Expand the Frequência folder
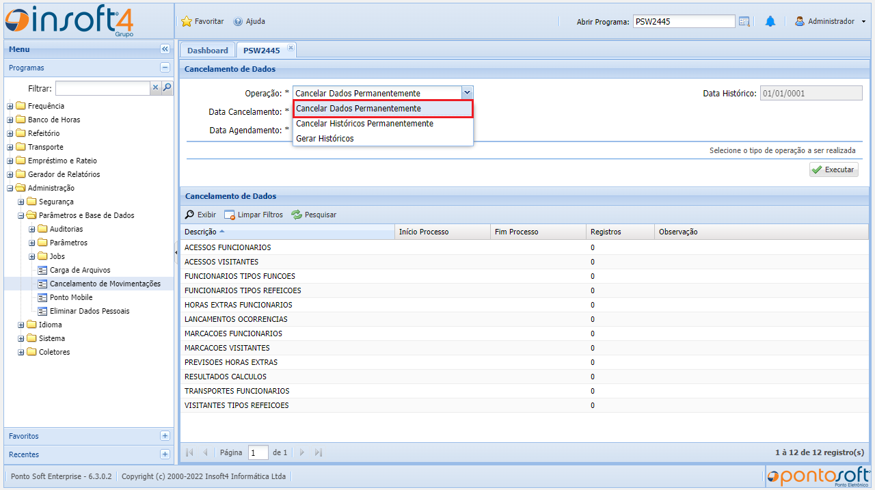 point(10,106)
